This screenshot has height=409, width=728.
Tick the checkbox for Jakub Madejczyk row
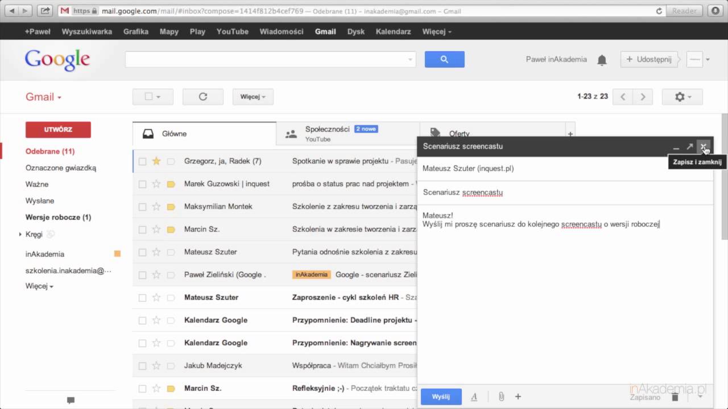(x=142, y=366)
